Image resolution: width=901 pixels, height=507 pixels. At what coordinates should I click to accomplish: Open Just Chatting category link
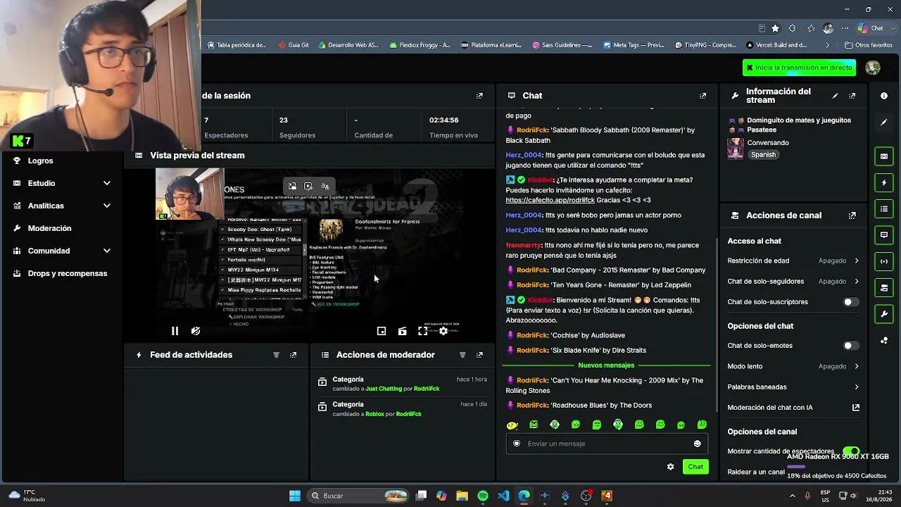[384, 389]
